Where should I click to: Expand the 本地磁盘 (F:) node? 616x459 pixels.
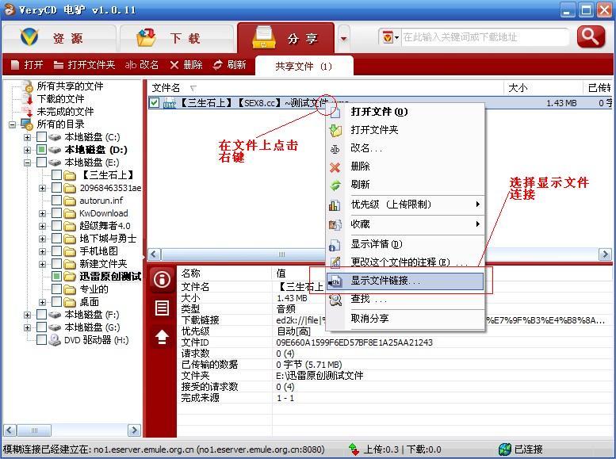pos(27,316)
